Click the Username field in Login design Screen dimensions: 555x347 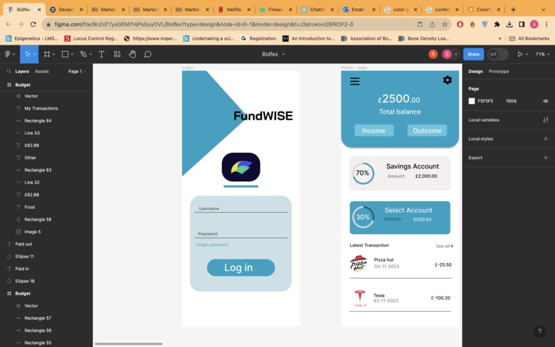[241, 209]
